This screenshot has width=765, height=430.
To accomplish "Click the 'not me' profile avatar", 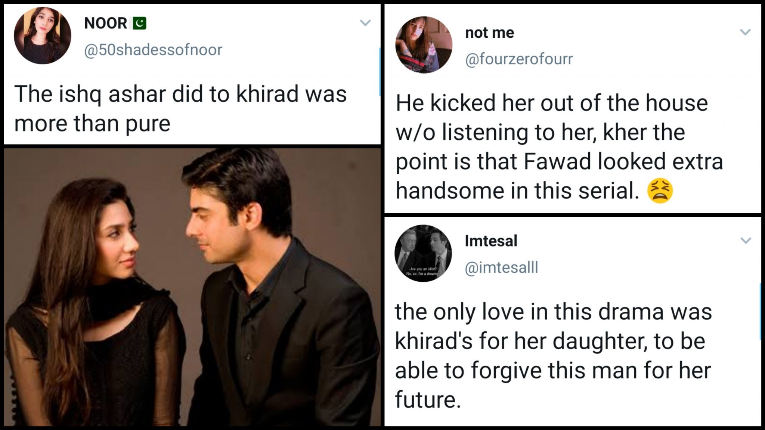I will pyautogui.click(x=424, y=45).
